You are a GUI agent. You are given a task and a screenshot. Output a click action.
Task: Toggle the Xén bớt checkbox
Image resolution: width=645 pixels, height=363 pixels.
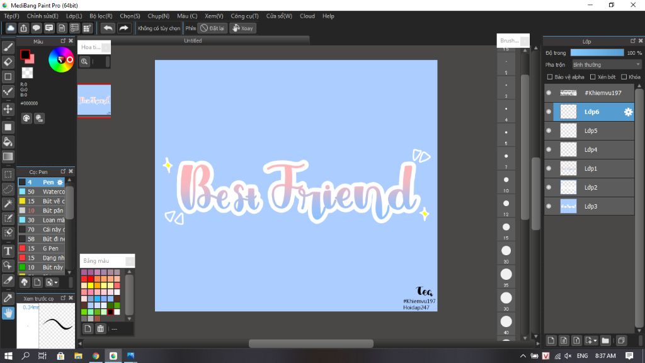pyautogui.click(x=593, y=77)
